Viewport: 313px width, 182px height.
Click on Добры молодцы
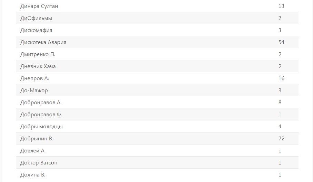coord(41,127)
